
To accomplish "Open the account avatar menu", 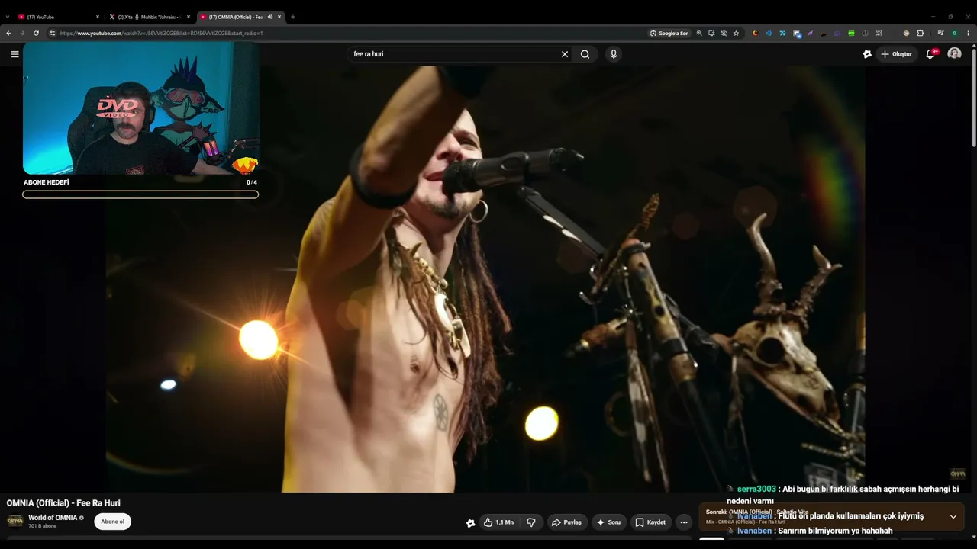I will (954, 54).
